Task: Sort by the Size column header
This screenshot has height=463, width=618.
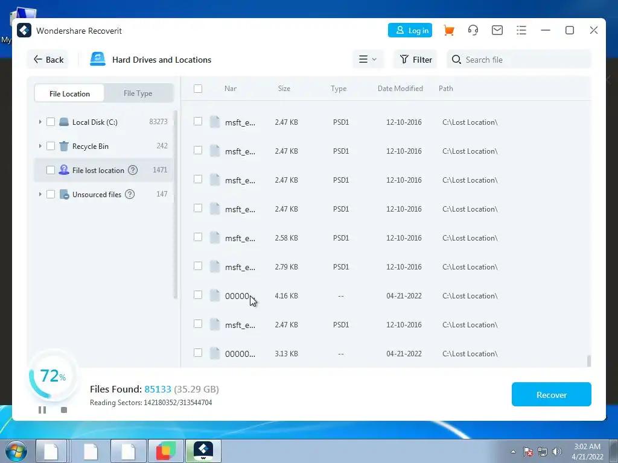Action: click(284, 89)
